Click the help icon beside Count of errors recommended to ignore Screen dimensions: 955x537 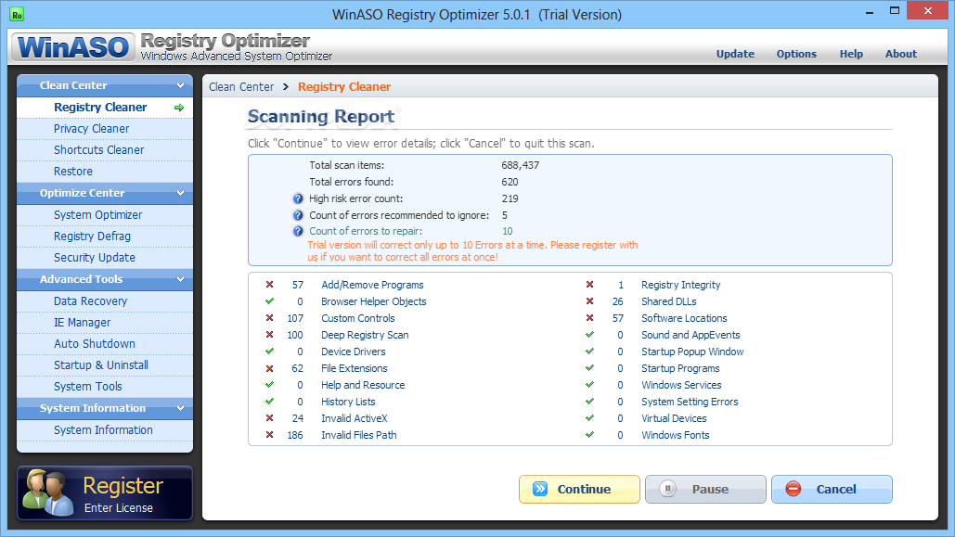pos(298,215)
